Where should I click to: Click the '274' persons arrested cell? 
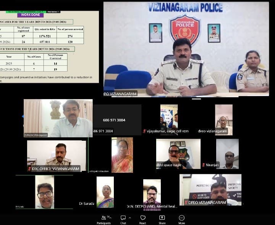[70, 36]
